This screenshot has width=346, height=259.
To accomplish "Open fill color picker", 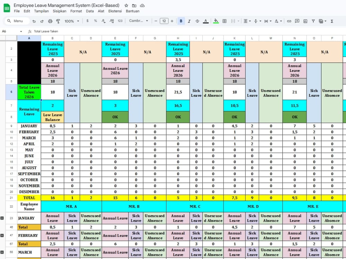I will (x=216, y=21).
